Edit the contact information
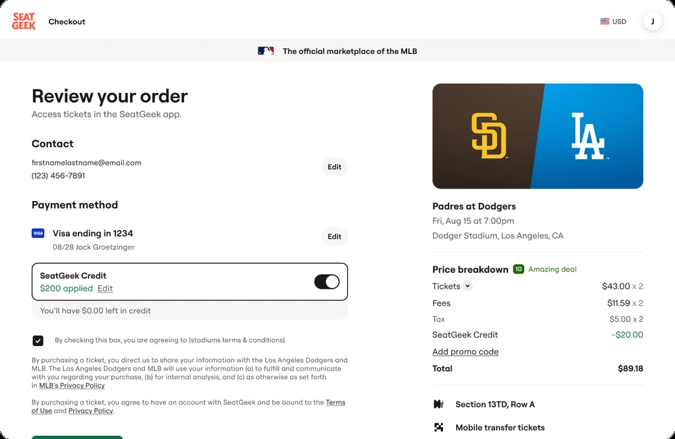The height and width of the screenshot is (439, 675). coord(334,167)
